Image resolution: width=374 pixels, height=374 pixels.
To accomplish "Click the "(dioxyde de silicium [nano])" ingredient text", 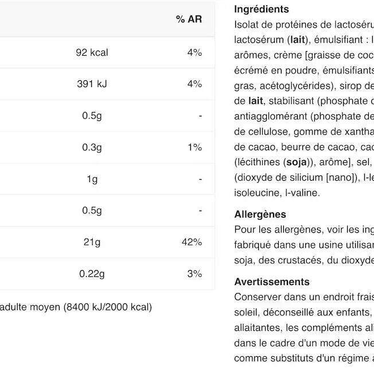I will coord(297,178).
